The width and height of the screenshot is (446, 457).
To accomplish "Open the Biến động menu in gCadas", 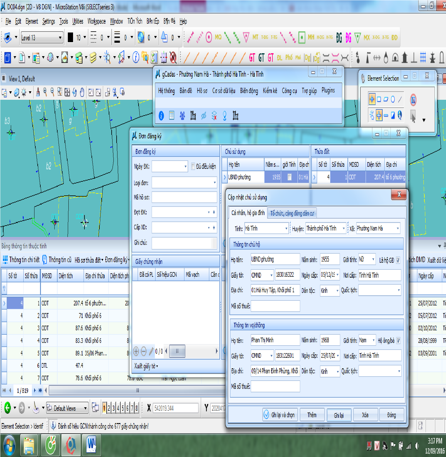I will 249,91.
